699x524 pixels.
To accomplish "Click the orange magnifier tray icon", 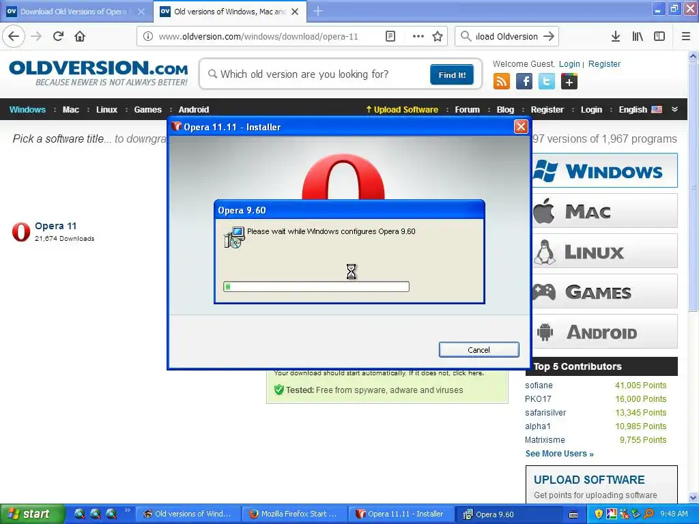I will 649,514.
